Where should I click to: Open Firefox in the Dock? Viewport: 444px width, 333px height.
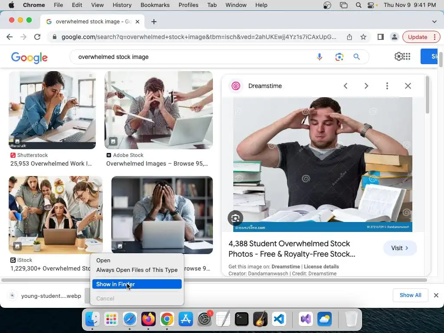pyautogui.click(x=148, y=319)
